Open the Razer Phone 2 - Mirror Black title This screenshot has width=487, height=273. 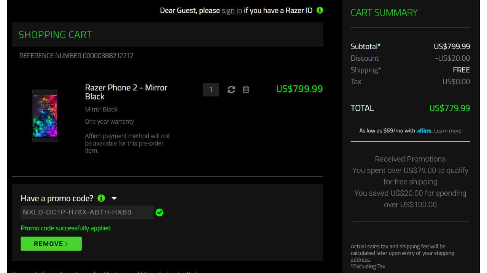coord(126,92)
